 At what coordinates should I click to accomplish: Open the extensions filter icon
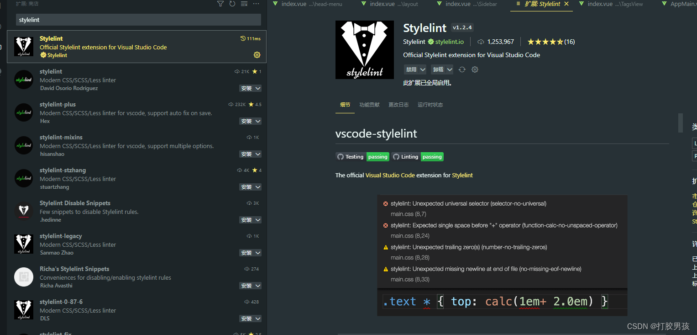point(220,4)
